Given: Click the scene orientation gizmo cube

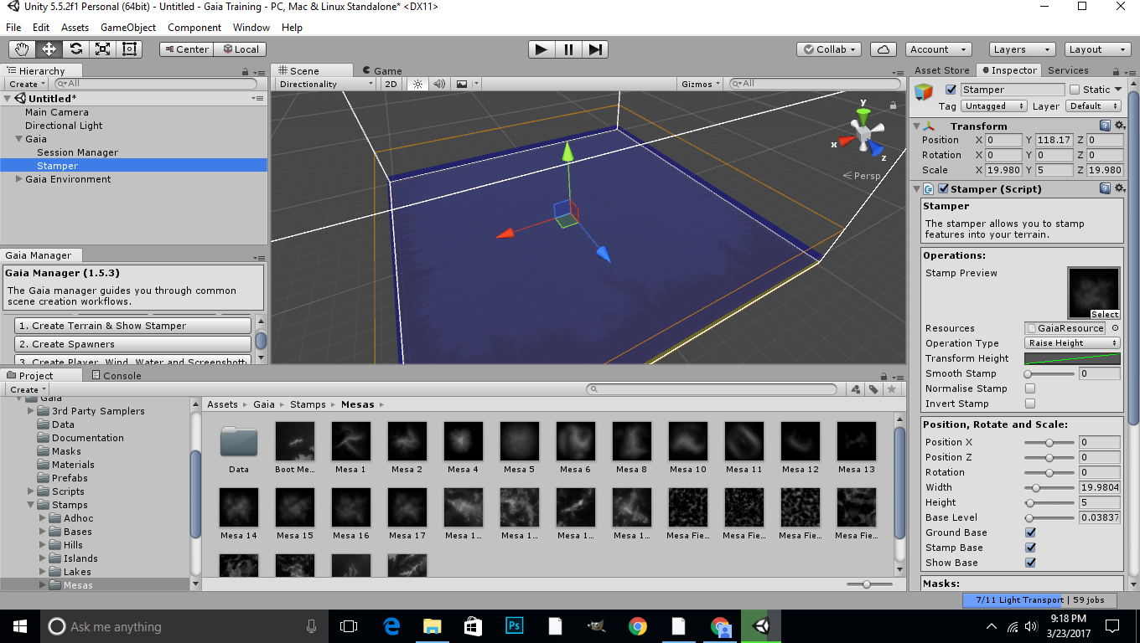Looking at the screenshot, I should click(863, 132).
